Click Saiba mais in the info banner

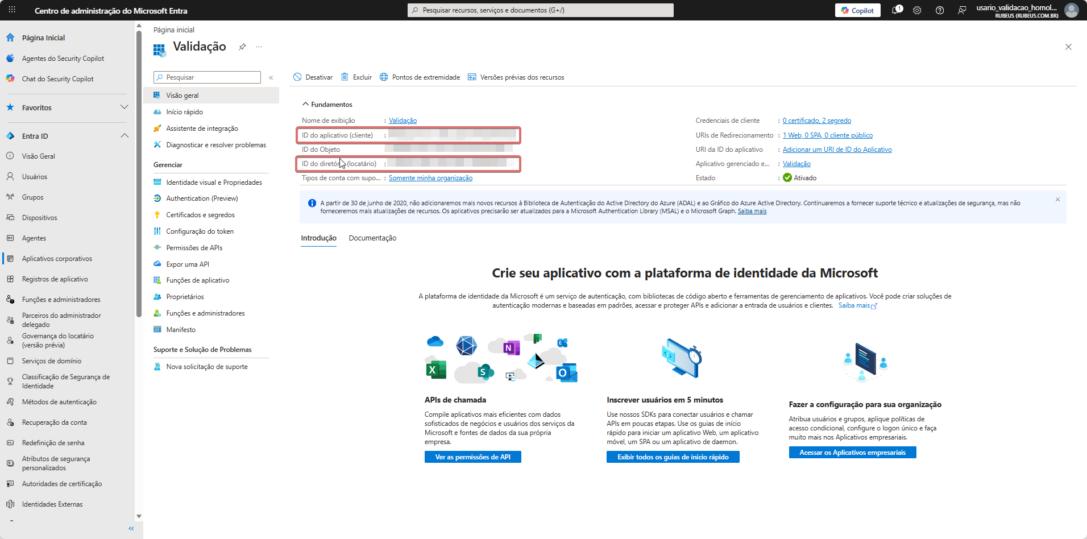752,211
